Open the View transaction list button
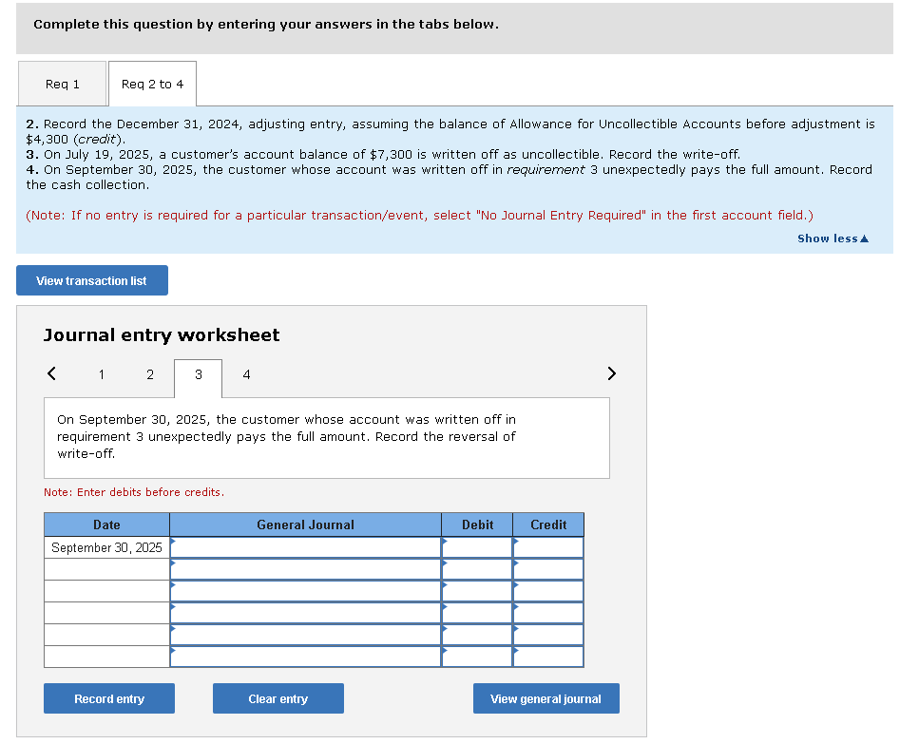The width and height of the screenshot is (919, 744). coord(92,280)
